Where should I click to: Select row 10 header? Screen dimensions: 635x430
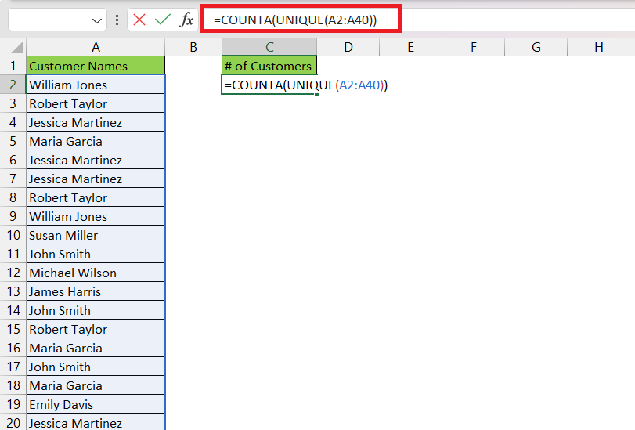tap(13, 235)
